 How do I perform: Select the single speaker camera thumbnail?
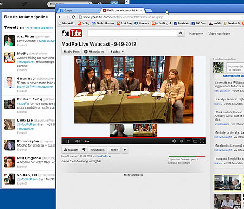(x=121, y=130)
